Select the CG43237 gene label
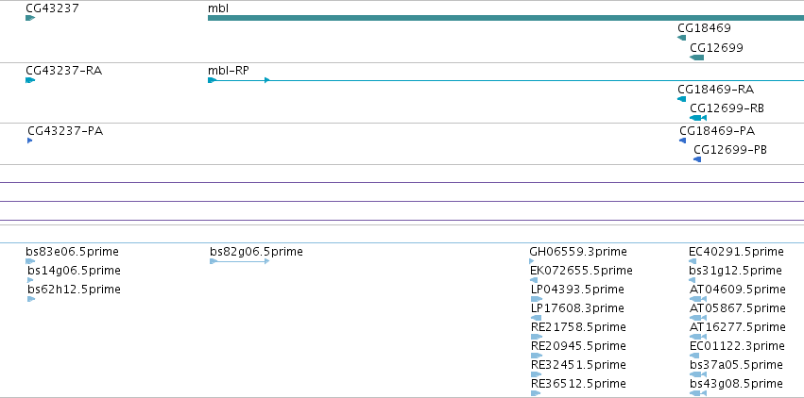This screenshot has width=804, height=398. [52, 8]
